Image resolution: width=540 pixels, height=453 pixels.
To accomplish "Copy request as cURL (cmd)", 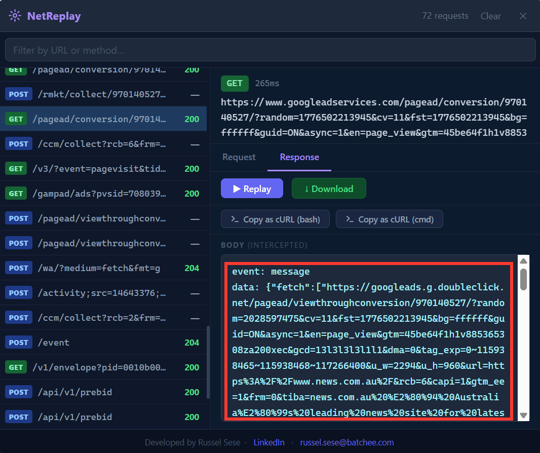I will click(x=389, y=219).
